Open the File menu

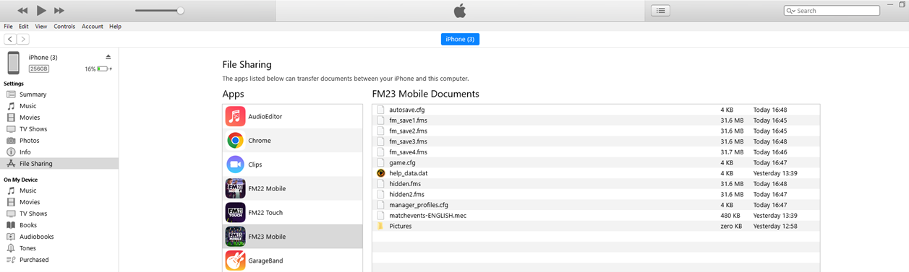[8, 27]
